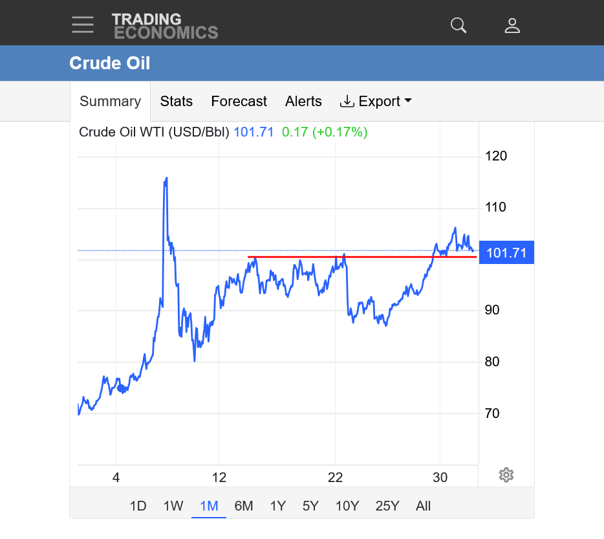Image resolution: width=604 pixels, height=539 pixels.
Task: Switch to 10Y chart range
Action: click(347, 506)
